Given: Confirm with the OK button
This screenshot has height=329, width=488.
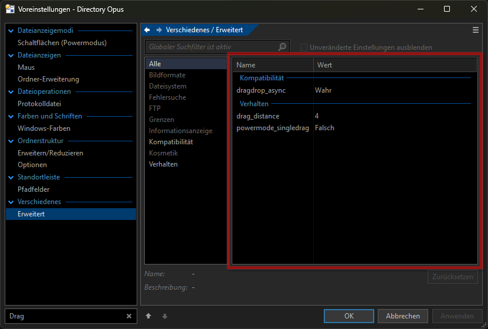Looking at the screenshot, I should (349, 316).
